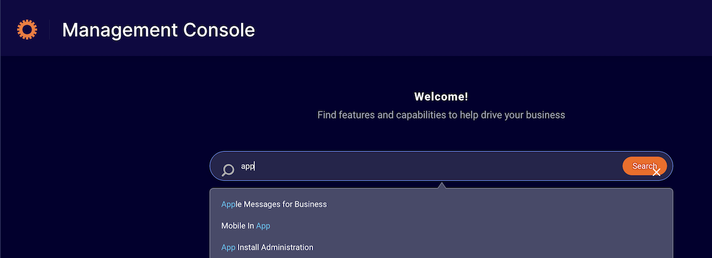Click the blue 'App' in 'App Install Administration'

(229, 248)
